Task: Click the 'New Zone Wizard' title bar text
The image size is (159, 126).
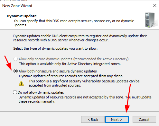Action: (x=17, y=6)
